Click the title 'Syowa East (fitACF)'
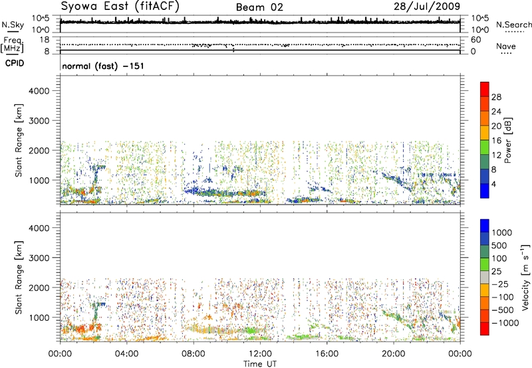This screenshot has height=368, width=532. [x=120, y=7]
